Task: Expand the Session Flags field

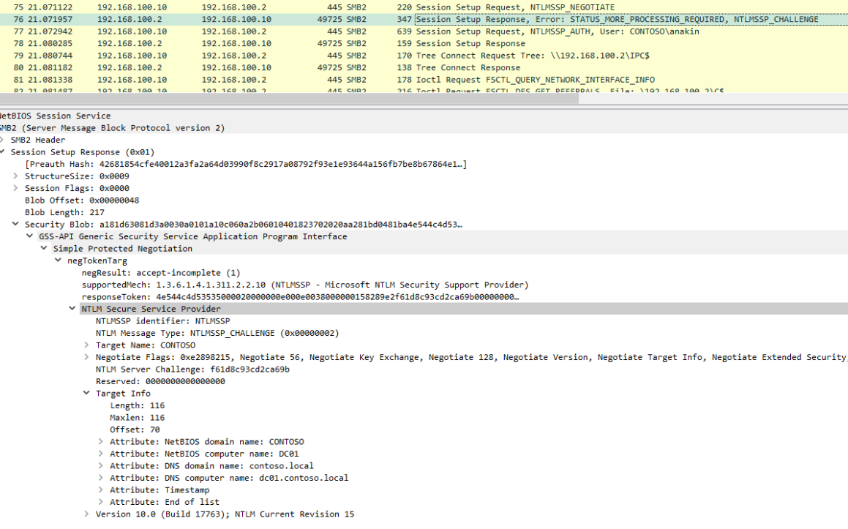Action: [x=16, y=188]
